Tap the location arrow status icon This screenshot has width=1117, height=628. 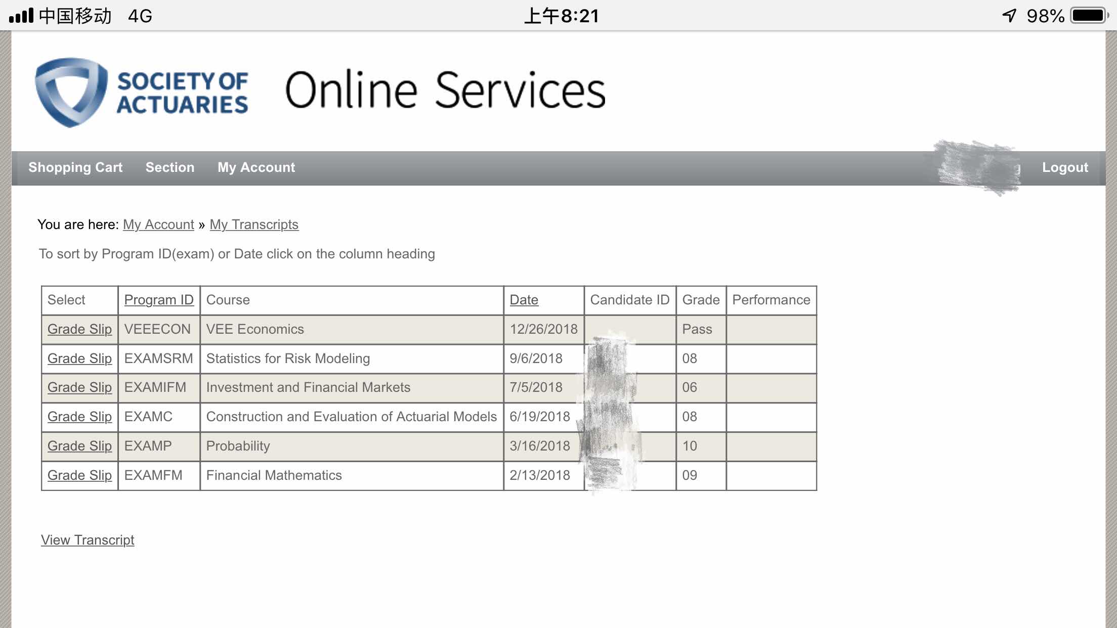click(x=1009, y=16)
